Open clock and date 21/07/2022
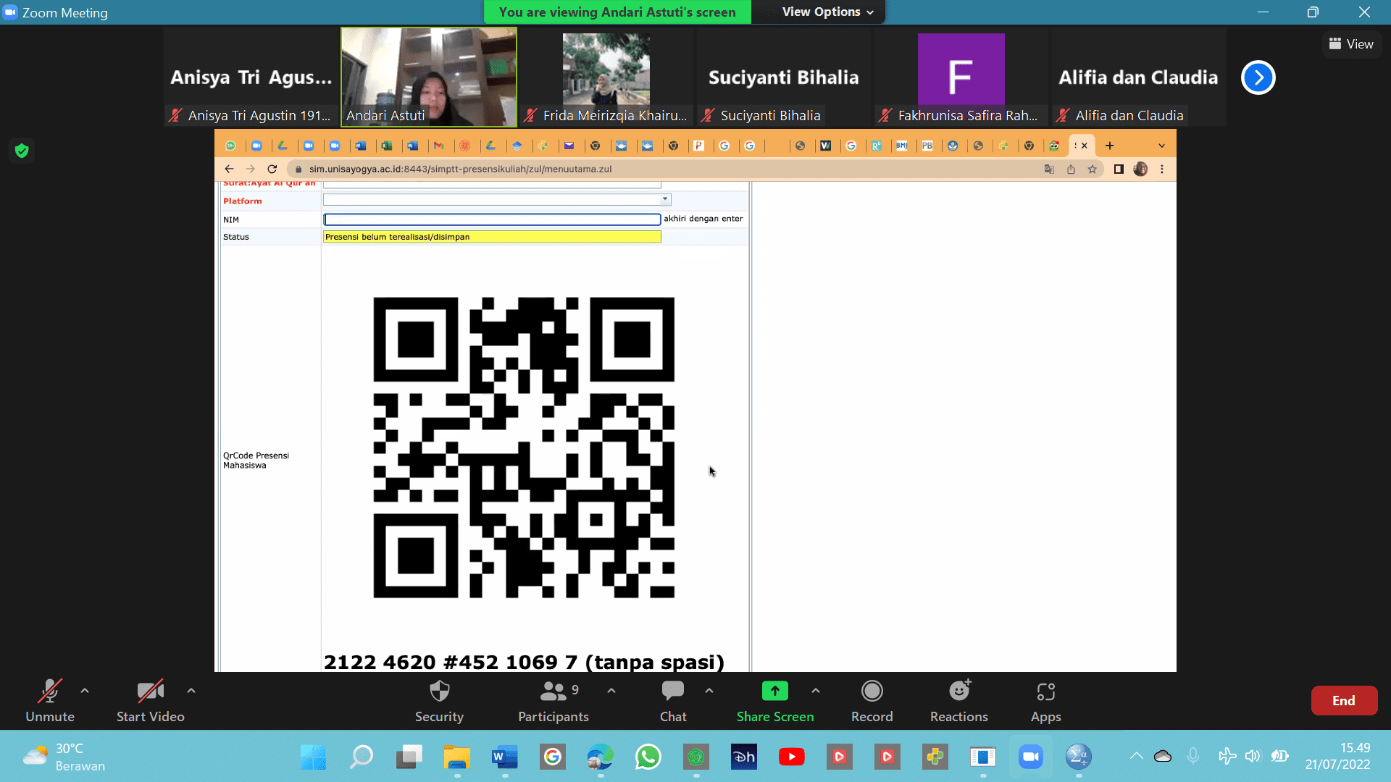1391x782 pixels. click(1338, 757)
